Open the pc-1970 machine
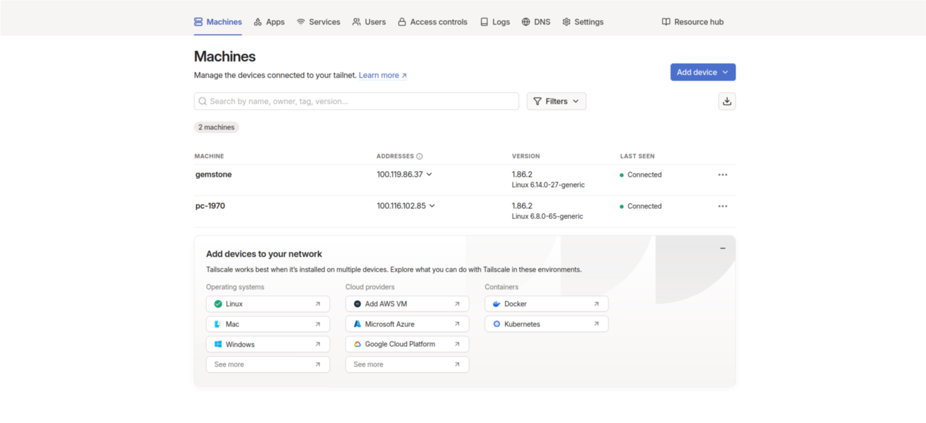Image resolution: width=926 pixels, height=423 pixels. coord(210,206)
